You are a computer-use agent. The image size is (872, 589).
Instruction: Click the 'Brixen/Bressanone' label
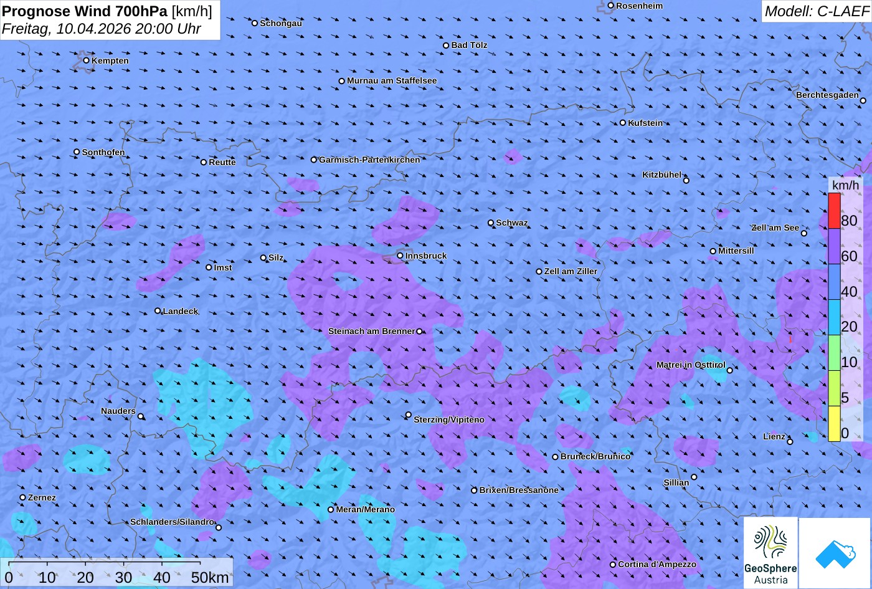519,490
